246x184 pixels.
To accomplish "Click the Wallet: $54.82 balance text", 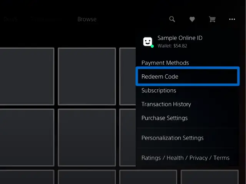I will click(x=172, y=46).
